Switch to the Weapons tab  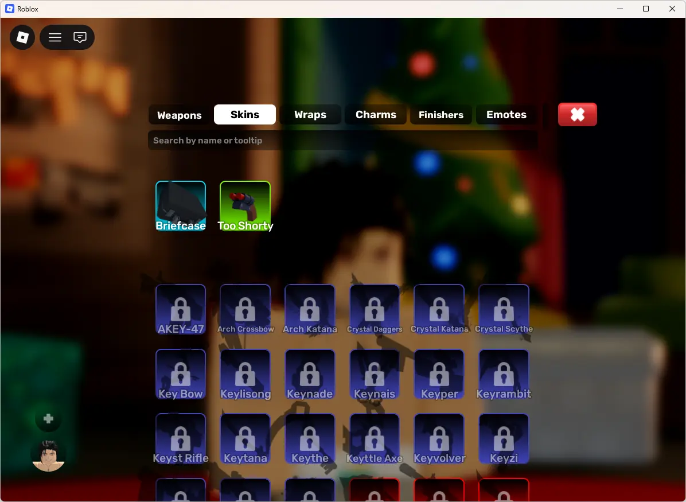point(180,115)
